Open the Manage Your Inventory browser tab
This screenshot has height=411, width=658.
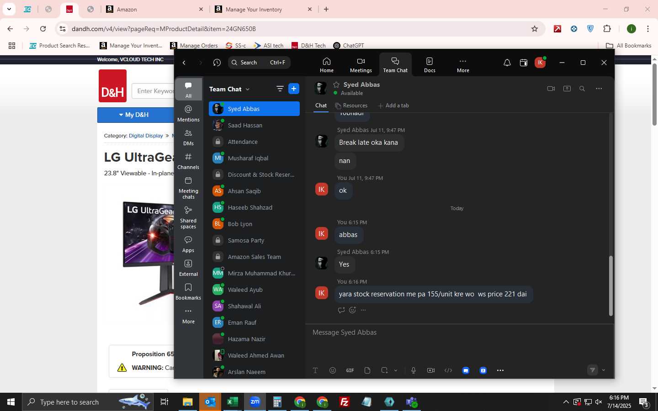264,9
